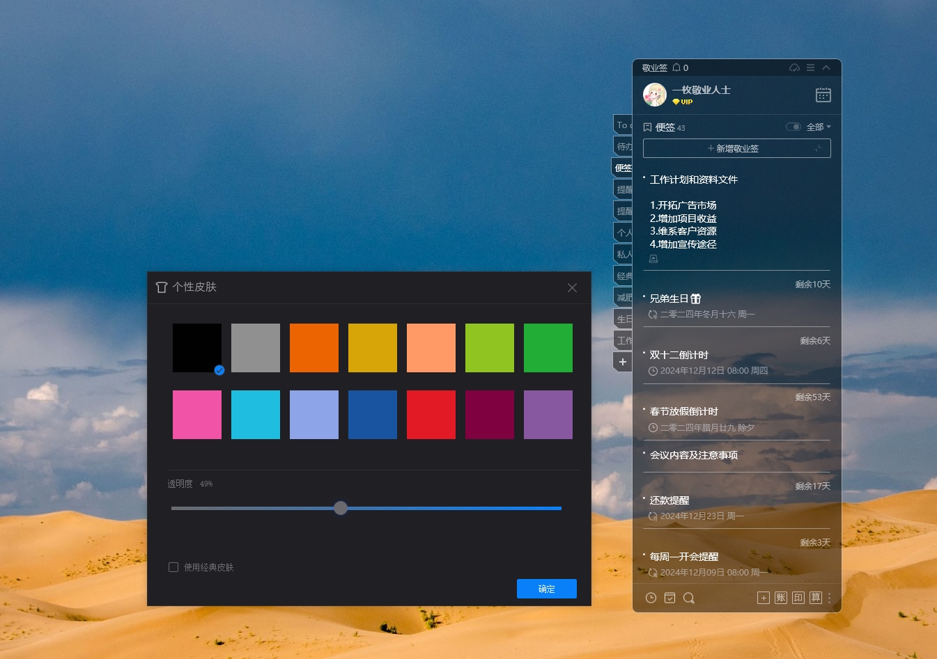Click the 印 icon in bottom bar
The height and width of the screenshot is (659, 937).
point(798,598)
